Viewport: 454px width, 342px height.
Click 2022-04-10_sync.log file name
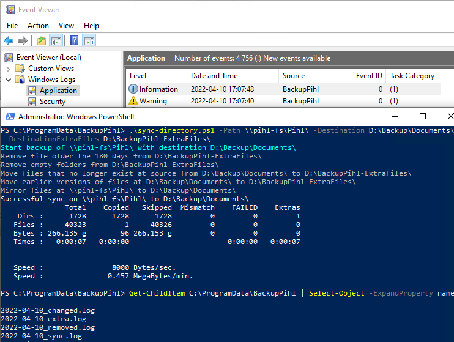point(42,336)
